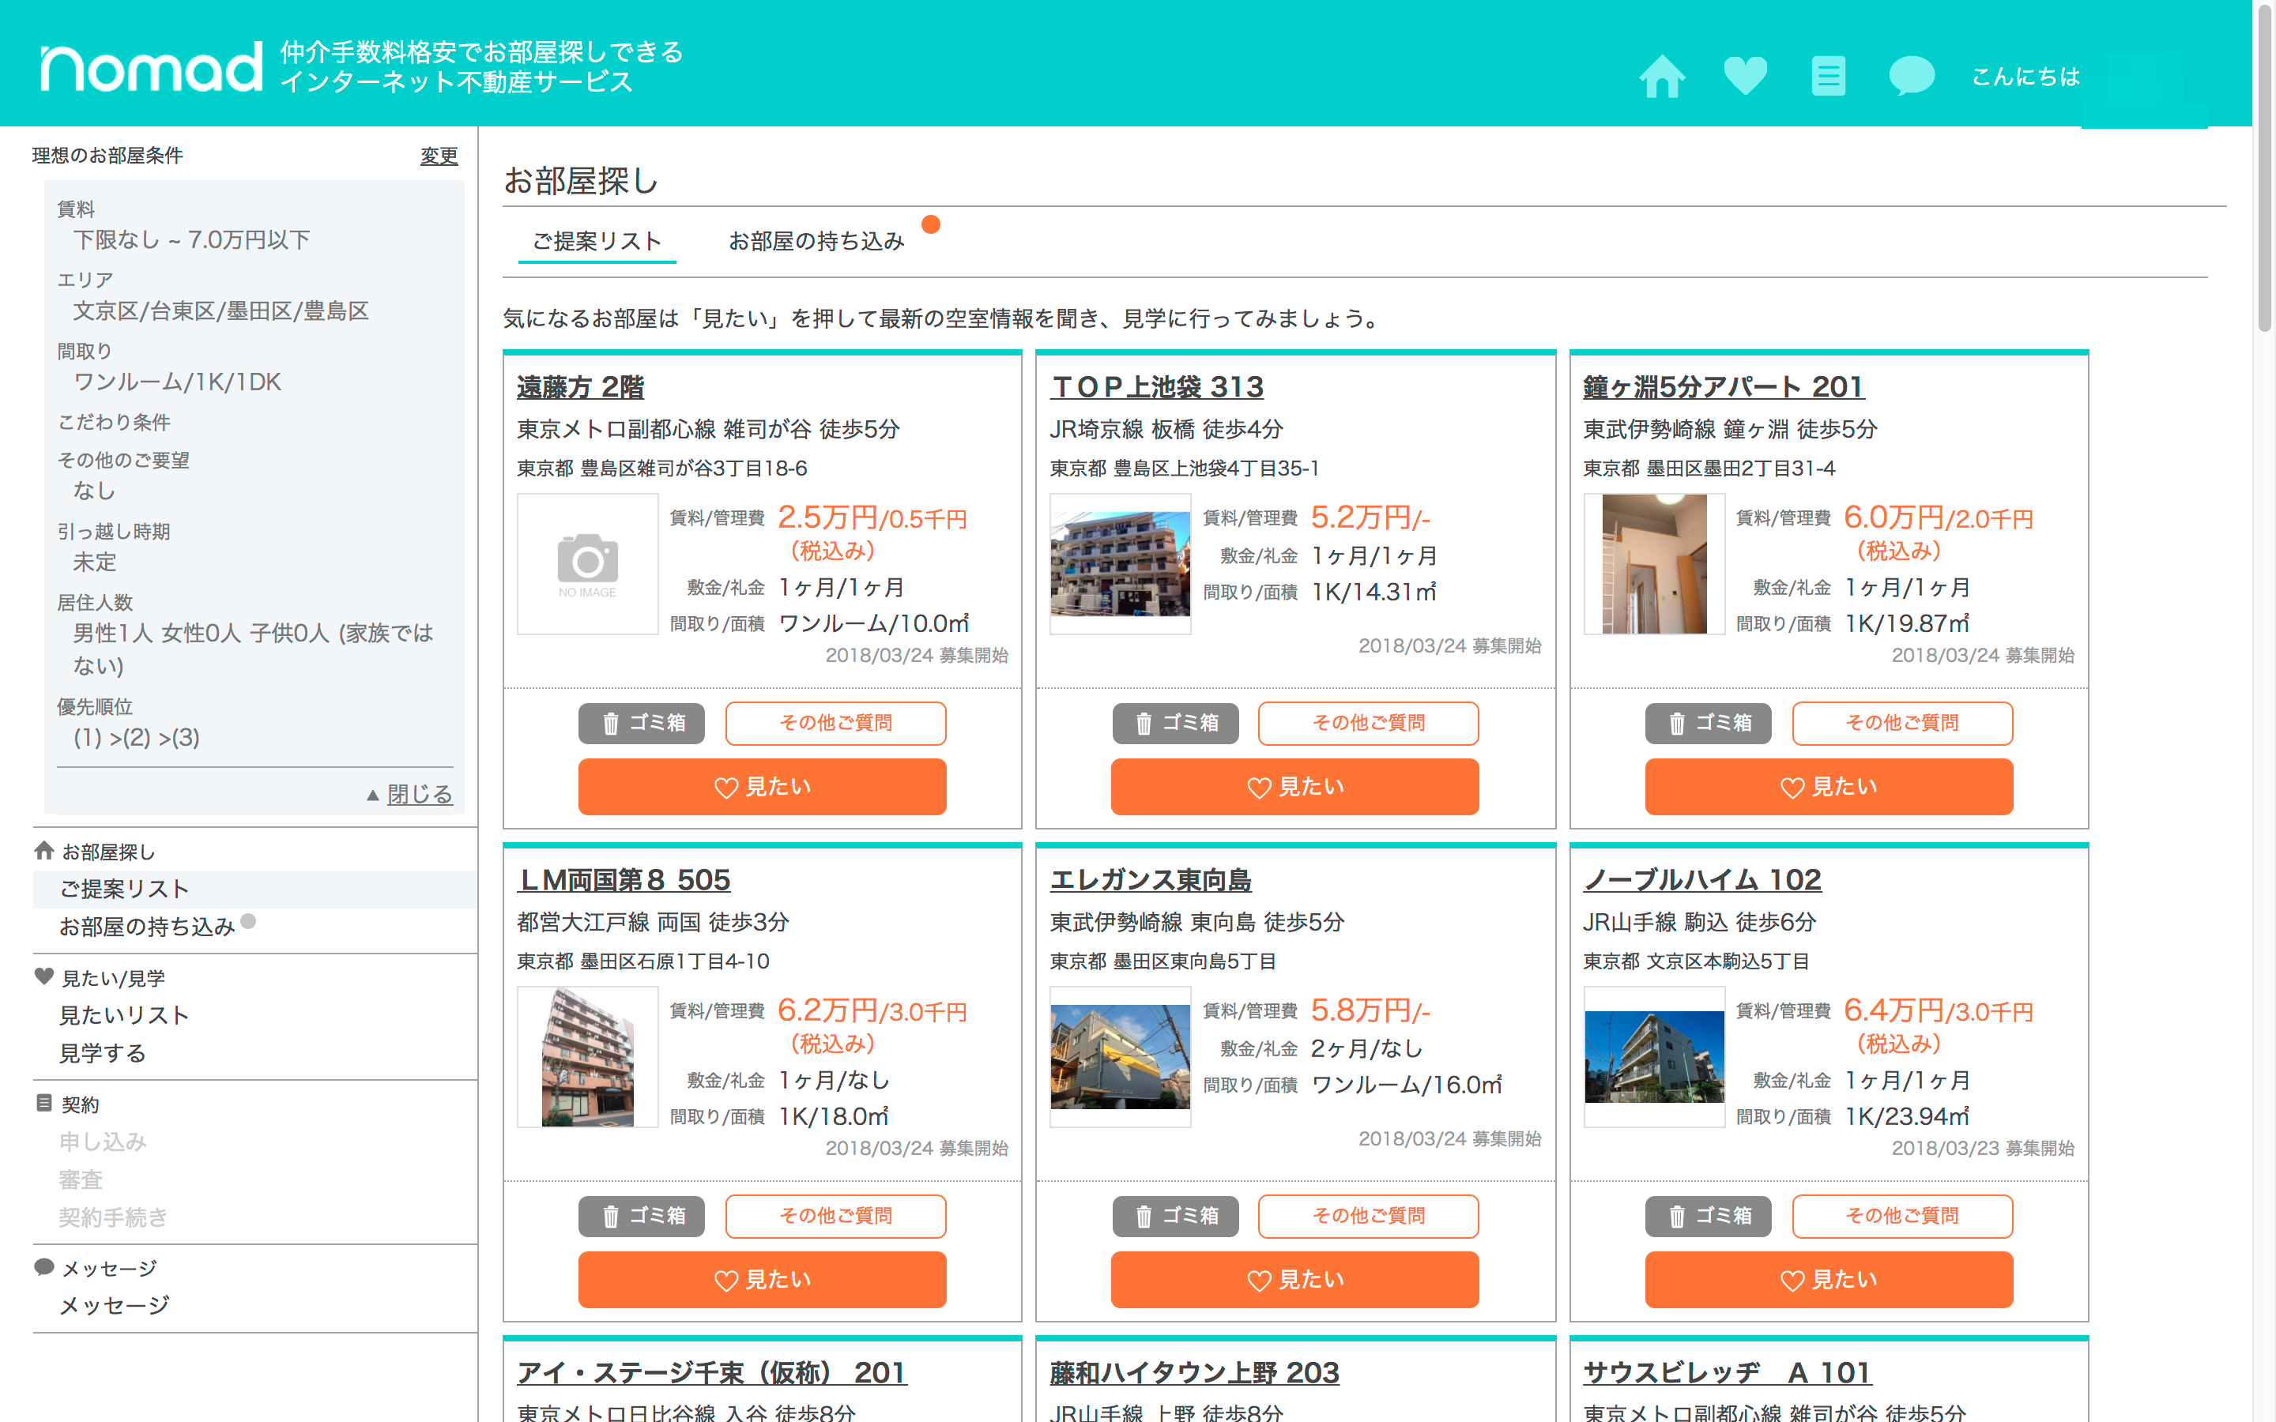Click the こんにちは greeting in header
The width and height of the screenshot is (2276, 1422).
click(2025, 76)
